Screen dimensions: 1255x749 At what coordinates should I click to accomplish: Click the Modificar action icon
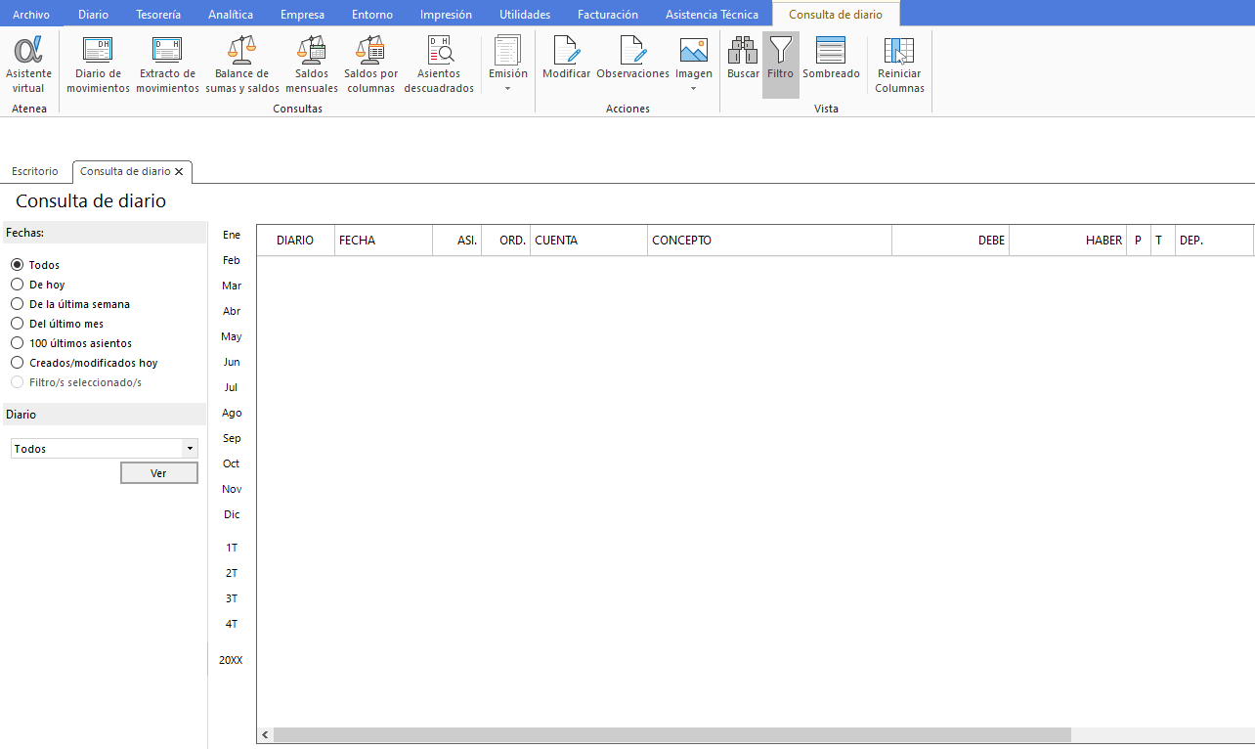(567, 58)
